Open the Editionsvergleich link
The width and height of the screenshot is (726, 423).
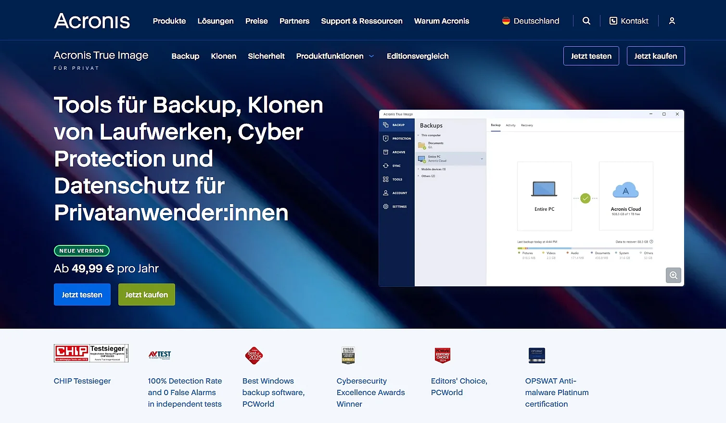pos(418,56)
